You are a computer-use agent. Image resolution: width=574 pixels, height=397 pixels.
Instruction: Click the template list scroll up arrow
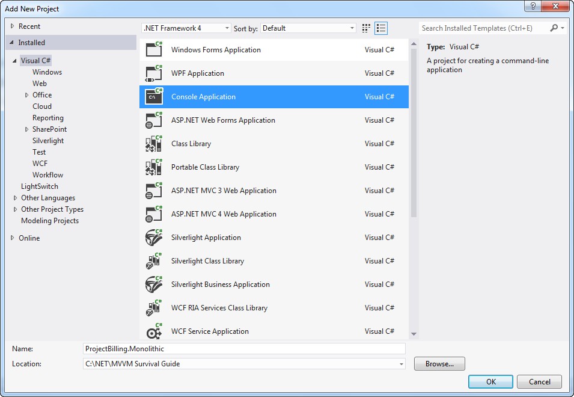pos(414,44)
